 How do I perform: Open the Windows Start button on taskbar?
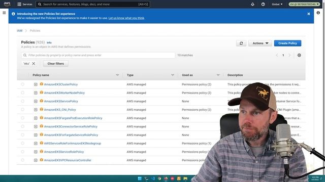140,178
